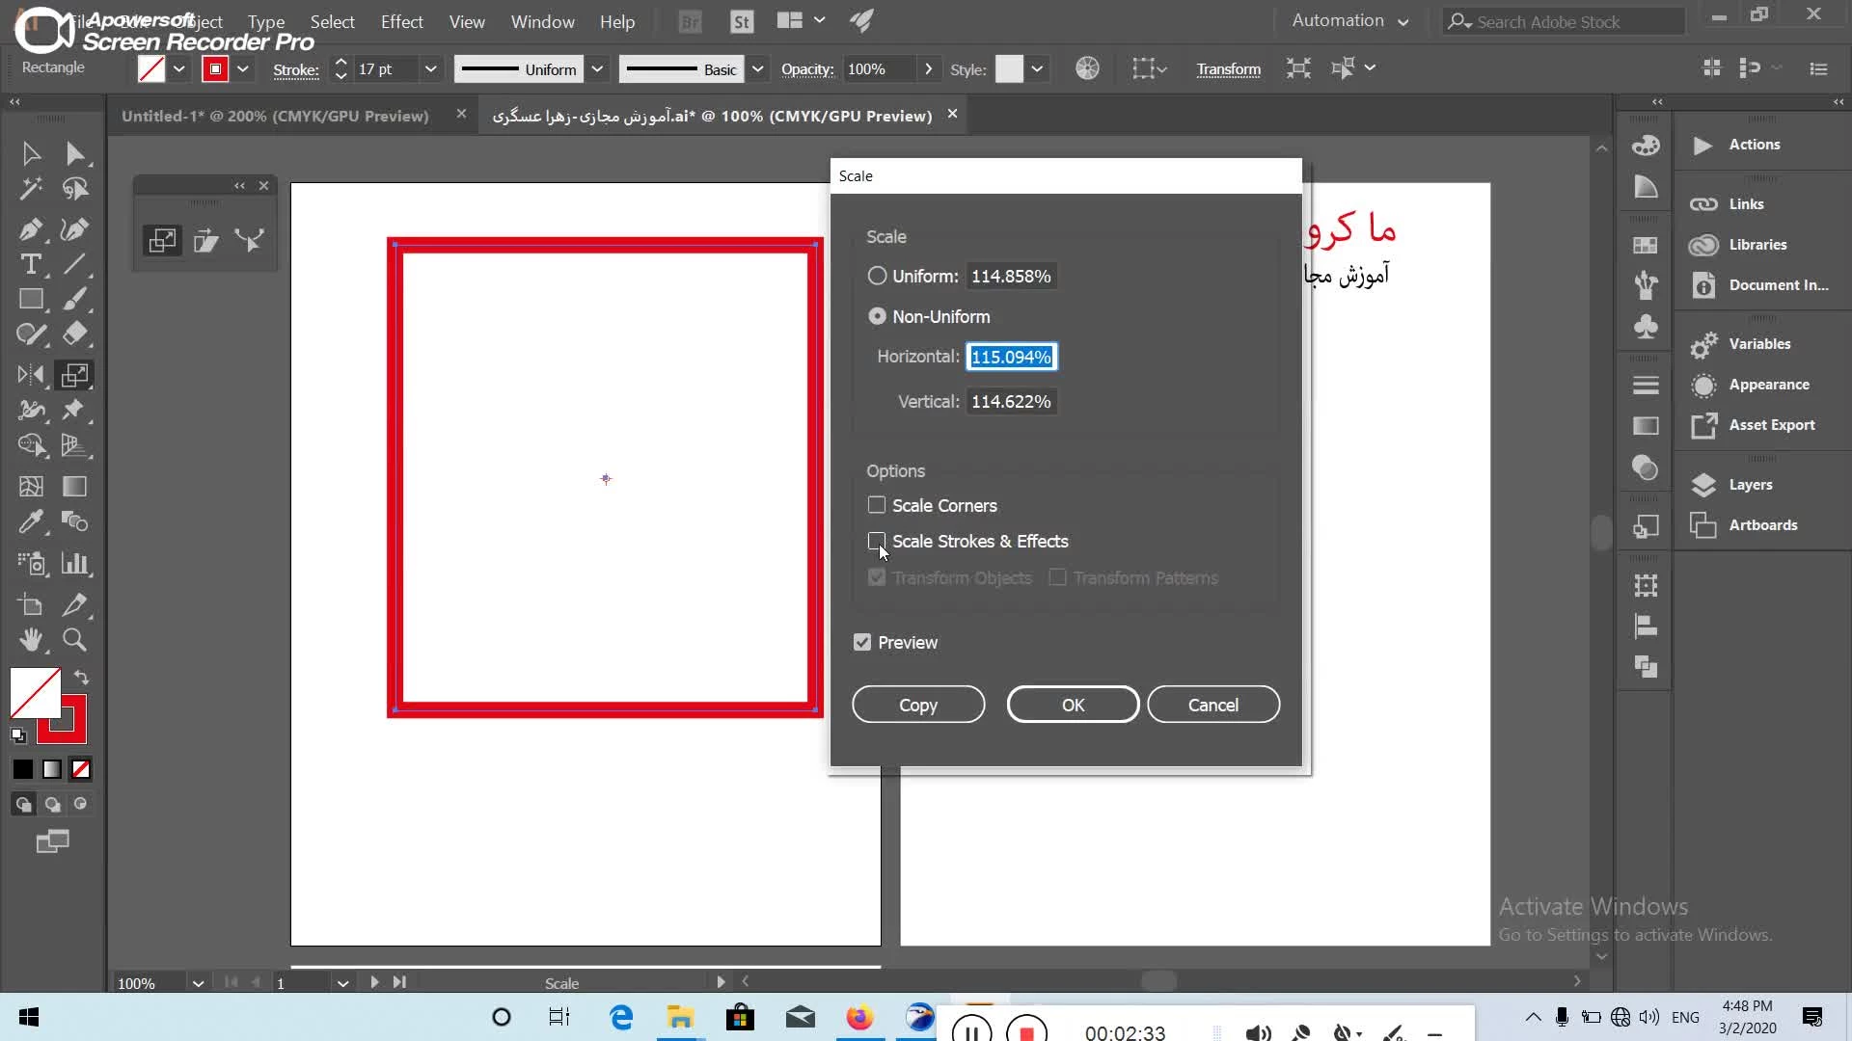Viewport: 1852px width, 1041px height.
Task: Enable Scale Strokes & Effects checkbox
Action: (x=876, y=541)
